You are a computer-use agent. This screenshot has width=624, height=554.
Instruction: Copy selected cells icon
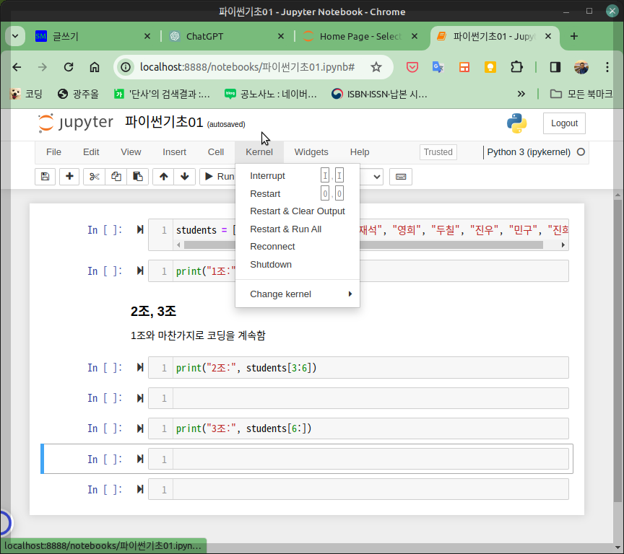116,177
